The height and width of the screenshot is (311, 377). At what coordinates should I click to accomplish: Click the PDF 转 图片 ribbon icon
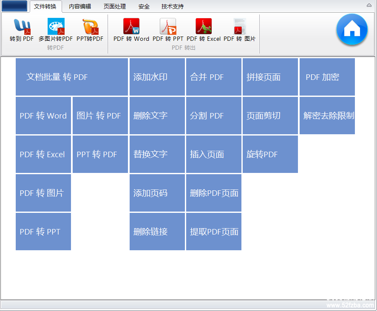240,30
